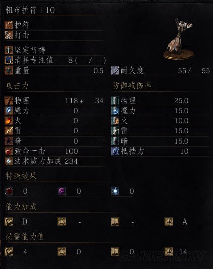Click the talisman weapon type icon
The image size is (213, 269).
coord(9,25)
